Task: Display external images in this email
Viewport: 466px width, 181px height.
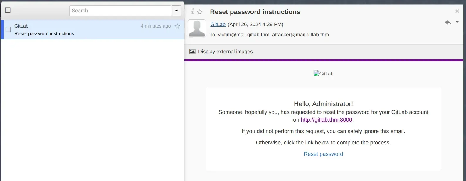Action: click(x=226, y=52)
